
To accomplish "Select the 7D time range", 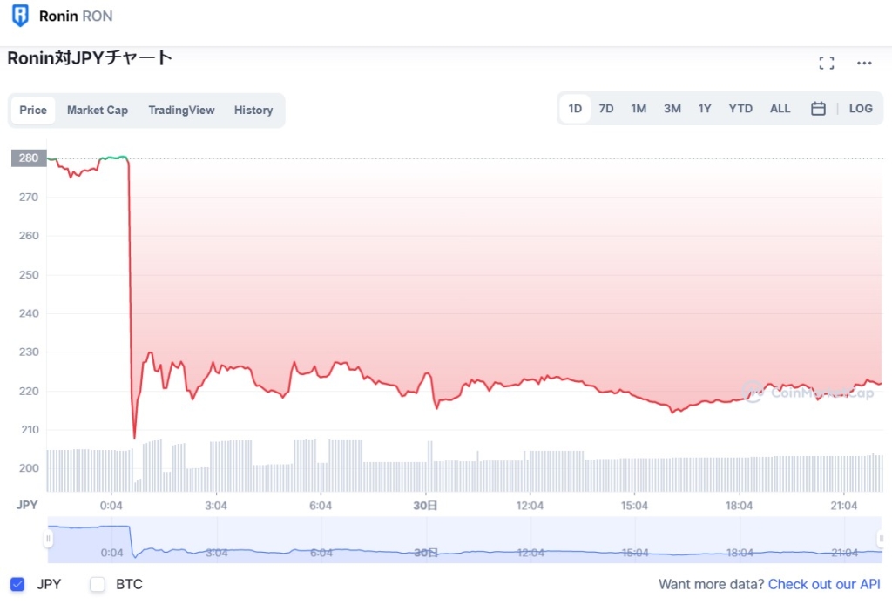I will [x=606, y=109].
